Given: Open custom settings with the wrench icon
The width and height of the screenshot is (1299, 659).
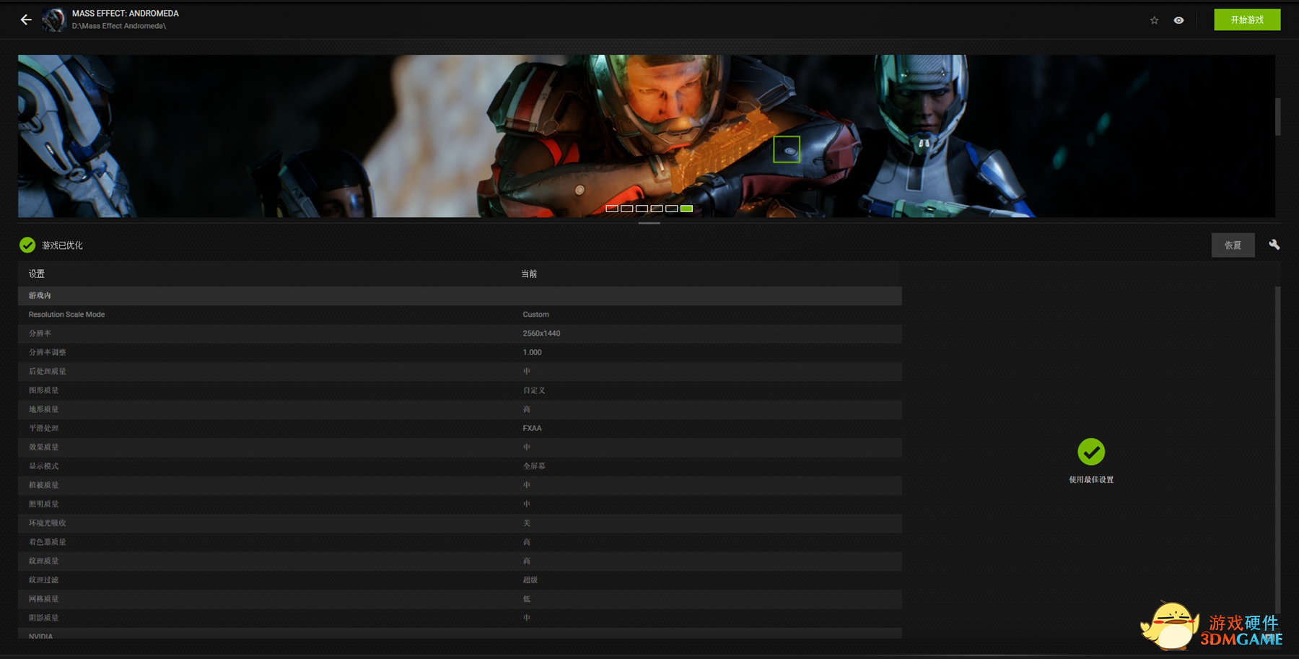Looking at the screenshot, I should point(1274,245).
